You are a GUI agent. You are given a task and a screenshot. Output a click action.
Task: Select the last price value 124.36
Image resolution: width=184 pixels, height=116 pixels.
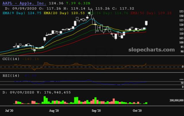tap(56, 3)
